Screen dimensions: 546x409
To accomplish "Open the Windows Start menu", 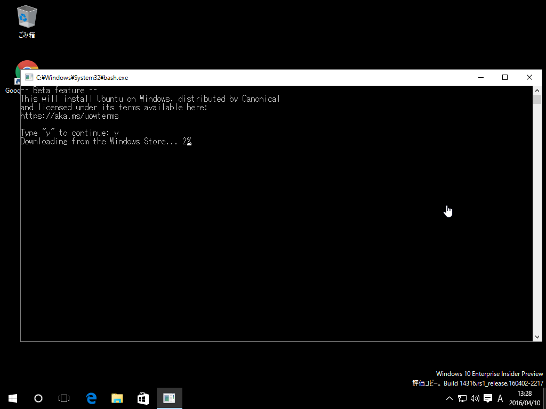I will [13, 398].
